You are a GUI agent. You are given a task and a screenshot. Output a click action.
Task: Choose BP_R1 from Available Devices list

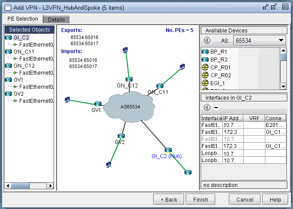point(218,51)
